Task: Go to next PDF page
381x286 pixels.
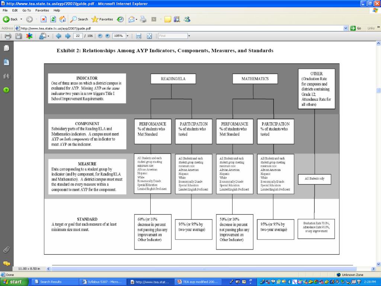Action: click(68, 36)
